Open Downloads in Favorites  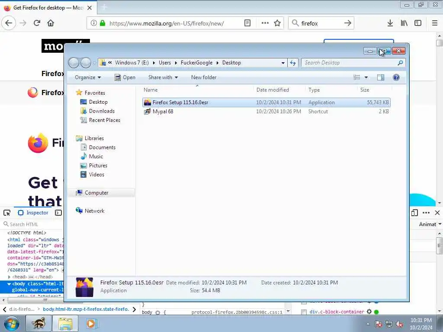(97, 111)
